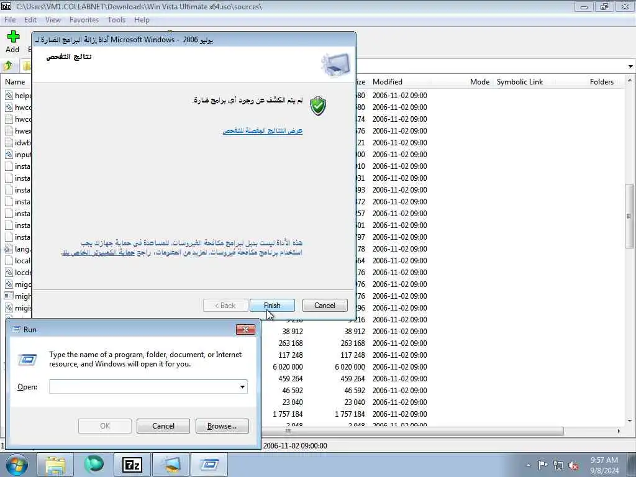Click the size value 117 248
Viewport: 636px width, 477px height.
291,355
